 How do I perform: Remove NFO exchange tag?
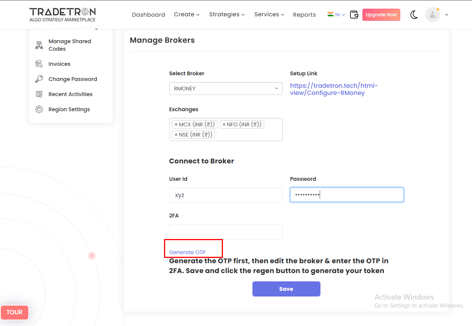coord(224,124)
